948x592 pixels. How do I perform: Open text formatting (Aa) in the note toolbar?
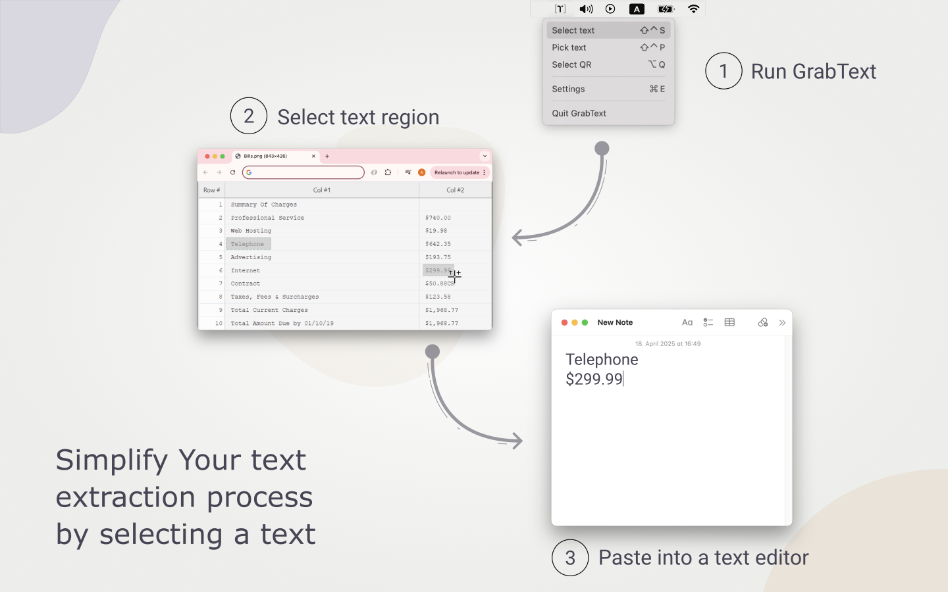click(x=687, y=322)
